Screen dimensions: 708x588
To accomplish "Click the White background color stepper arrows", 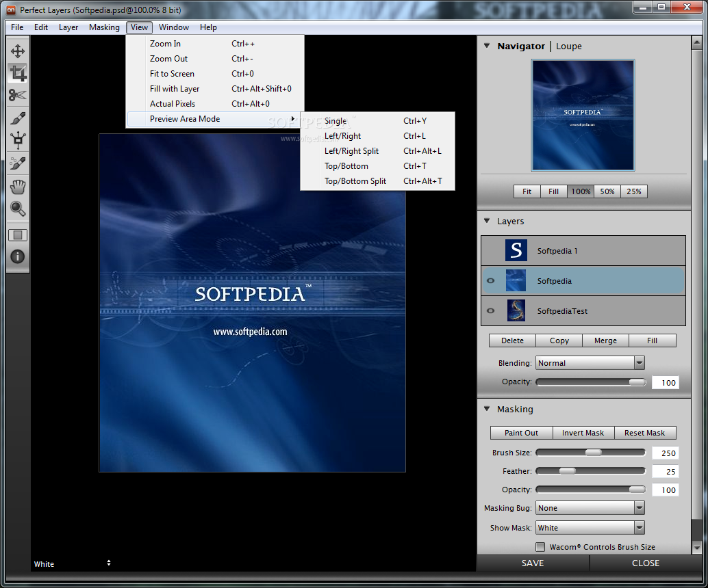I will [x=109, y=563].
